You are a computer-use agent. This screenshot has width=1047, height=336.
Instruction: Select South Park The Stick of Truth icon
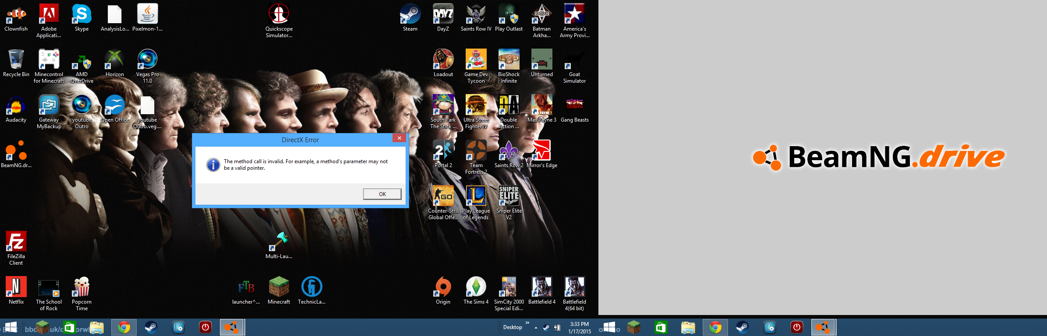(x=443, y=112)
